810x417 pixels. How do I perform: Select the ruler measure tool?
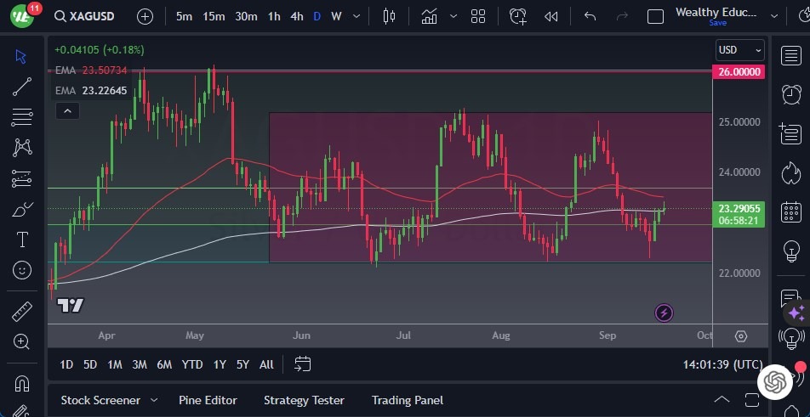point(22,312)
